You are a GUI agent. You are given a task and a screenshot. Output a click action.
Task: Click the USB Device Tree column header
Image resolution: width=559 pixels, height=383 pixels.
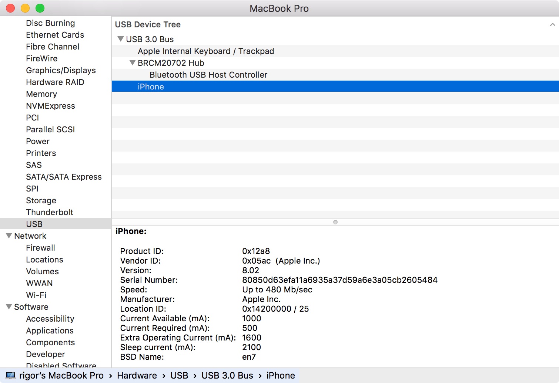(335, 25)
